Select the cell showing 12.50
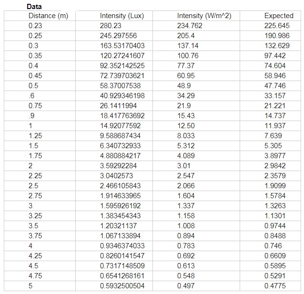This screenshot has width=304, height=294. coord(186,126)
